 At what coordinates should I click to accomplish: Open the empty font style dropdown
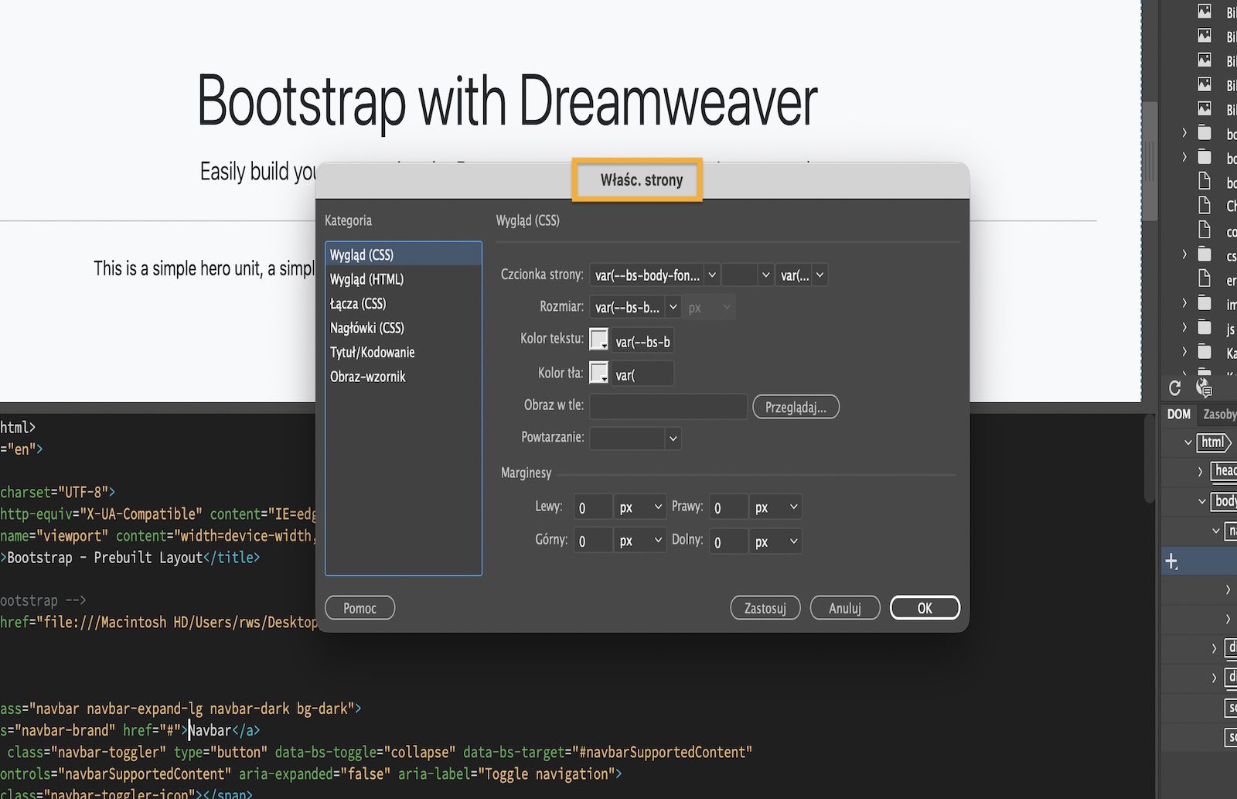(748, 275)
